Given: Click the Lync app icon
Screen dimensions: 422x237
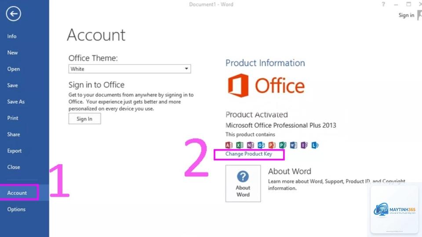Looking at the screenshot, I should pos(315,145).
